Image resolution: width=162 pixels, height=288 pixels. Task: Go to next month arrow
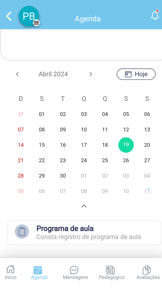(x=91, y=74)
